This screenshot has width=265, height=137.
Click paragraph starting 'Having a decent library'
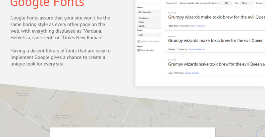pos(60,57)
